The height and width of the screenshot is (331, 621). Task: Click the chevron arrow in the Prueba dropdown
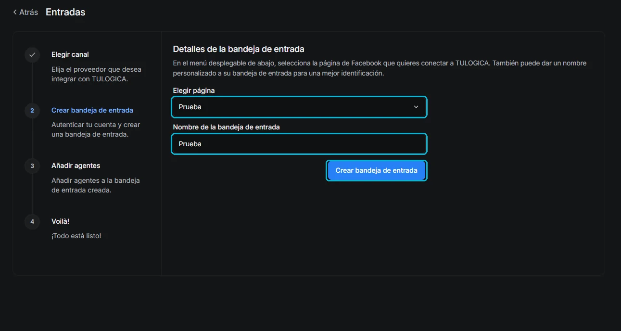[416, 107]
